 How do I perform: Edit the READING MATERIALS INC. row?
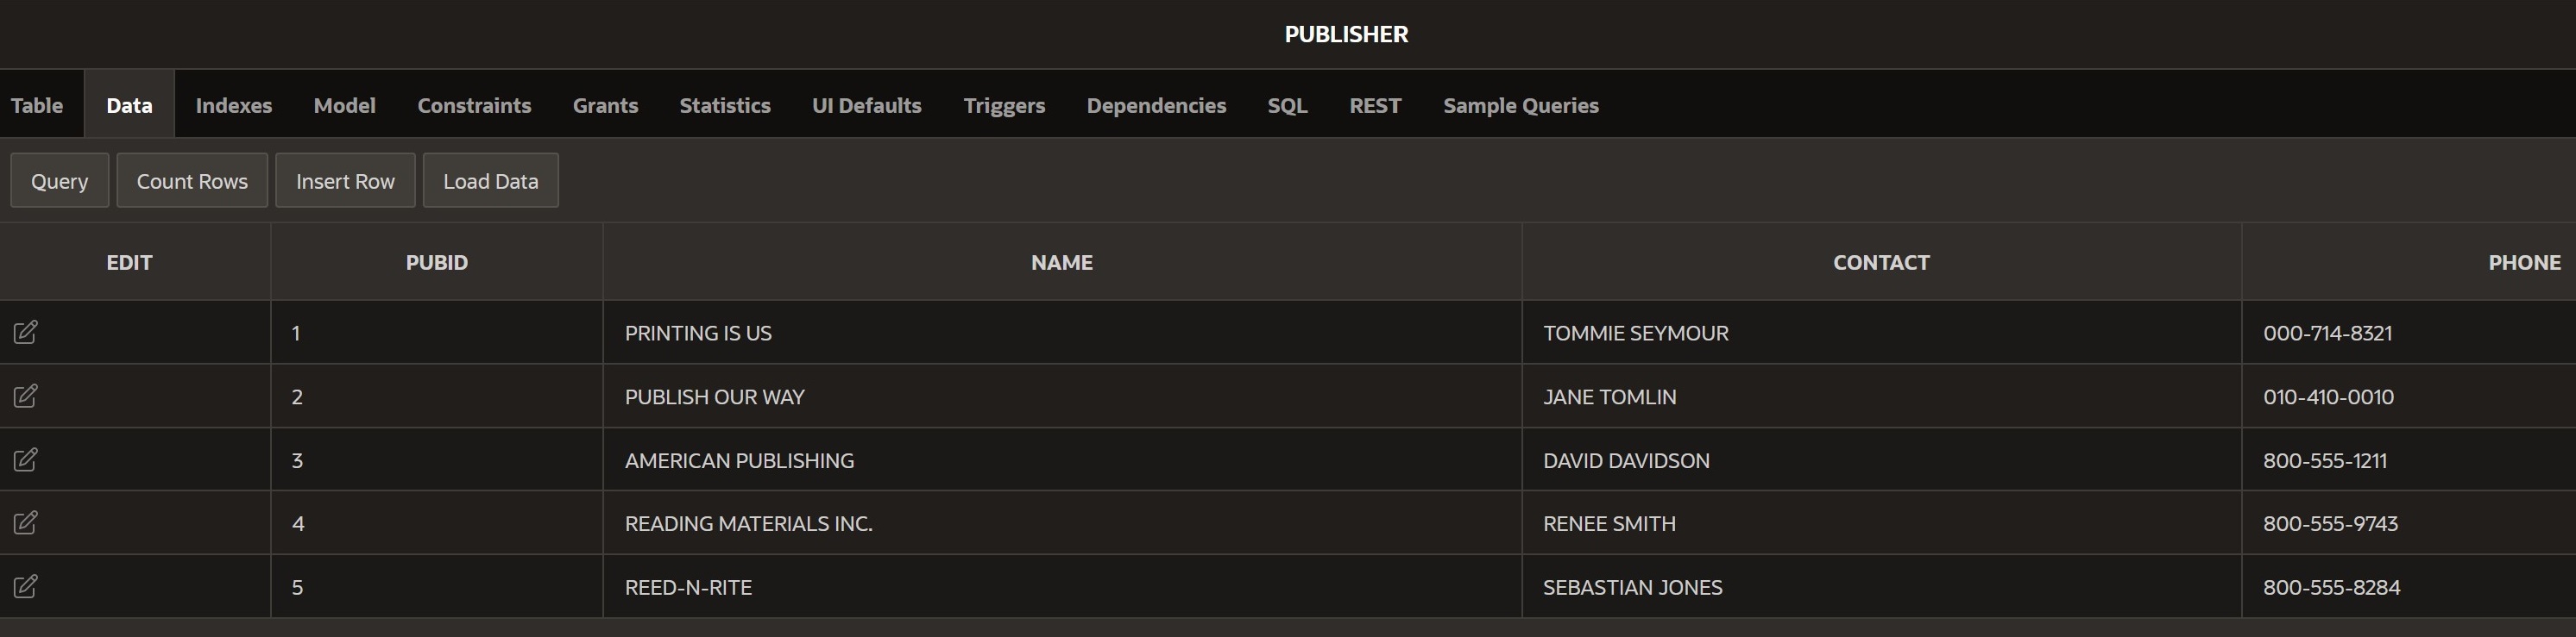coord(26,523)
